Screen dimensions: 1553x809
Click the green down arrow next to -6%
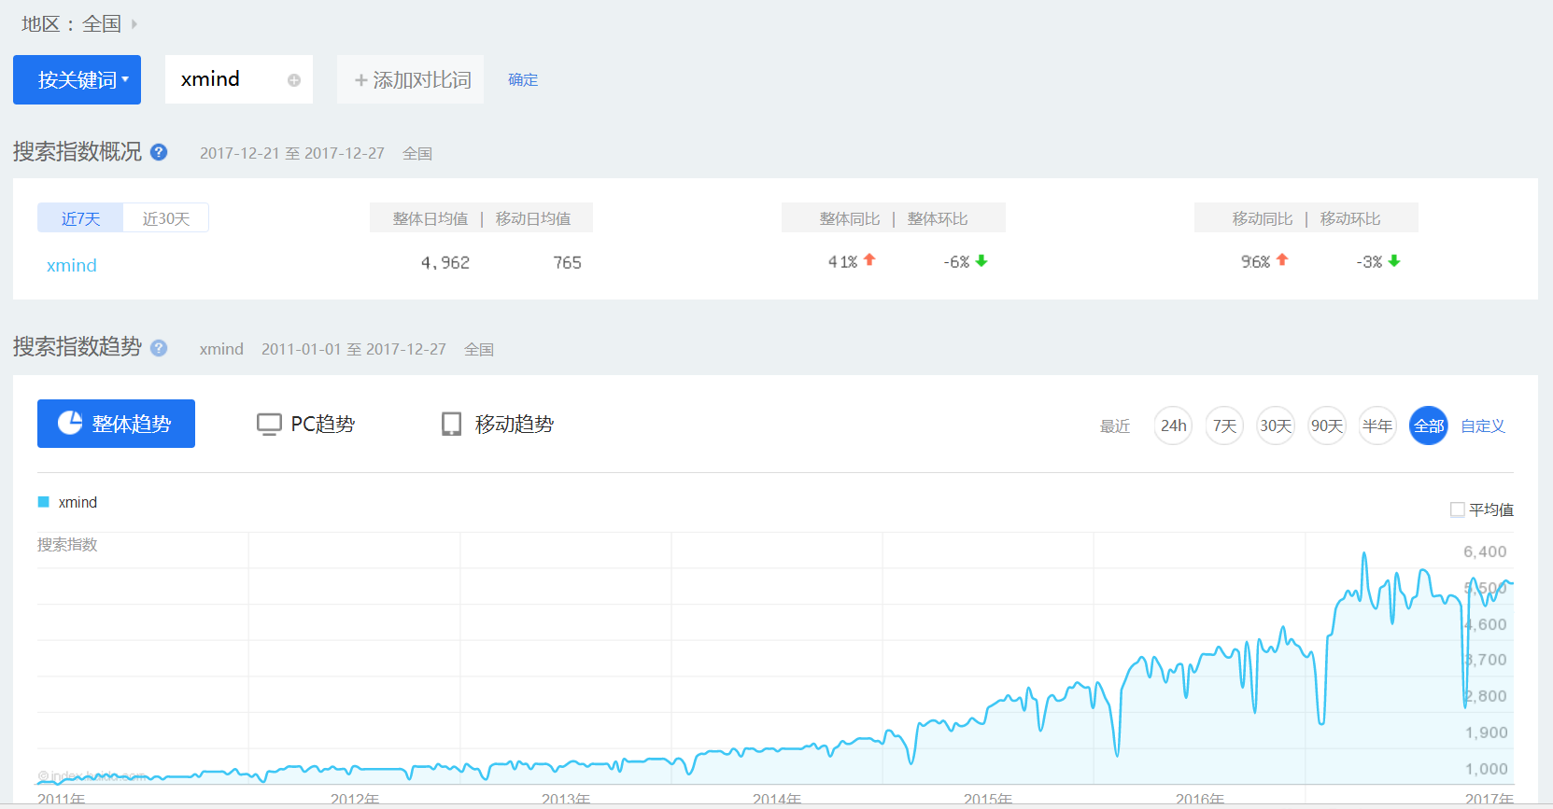(x=981, y=261)
